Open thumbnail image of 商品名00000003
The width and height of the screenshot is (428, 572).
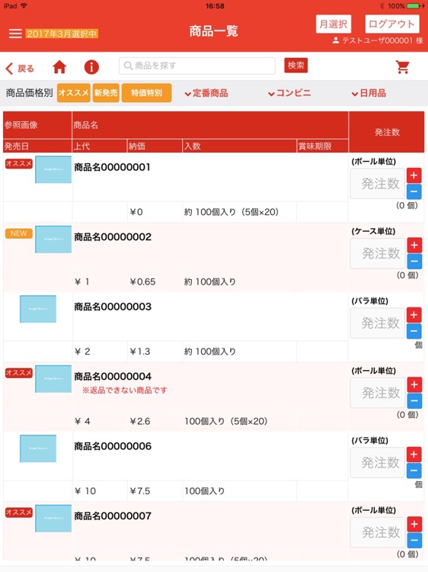point(38,309)
